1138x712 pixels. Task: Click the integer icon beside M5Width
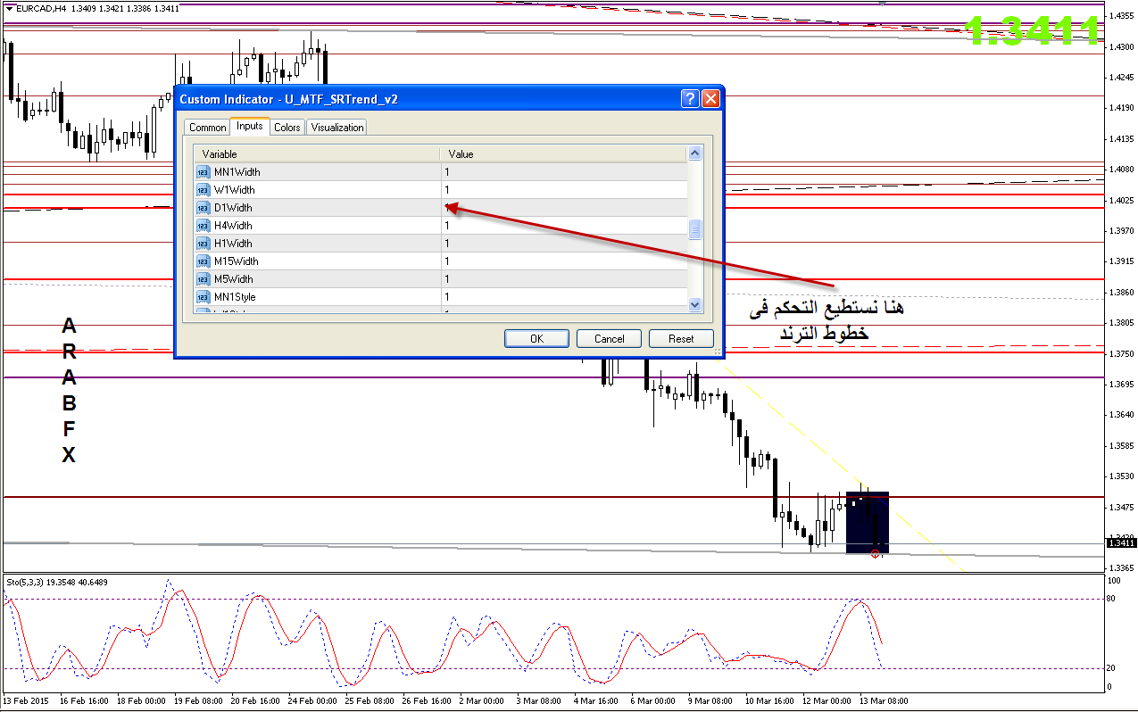[202, 278]
